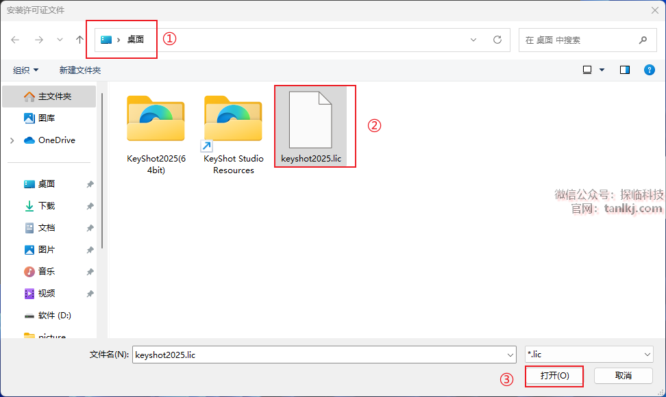
Task: Click pin icon next to 视频
Action: (x=90, y=294)
